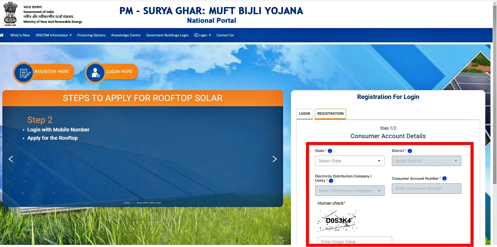
Task: Expand the DISCOM Information menu
Action: [54, 35]
